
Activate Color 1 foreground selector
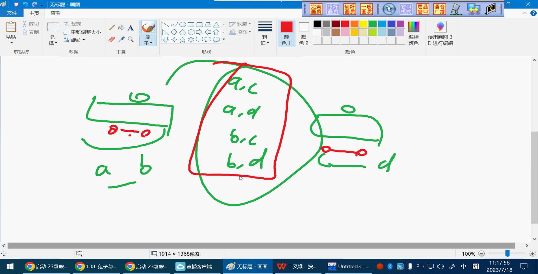(287, 33)
